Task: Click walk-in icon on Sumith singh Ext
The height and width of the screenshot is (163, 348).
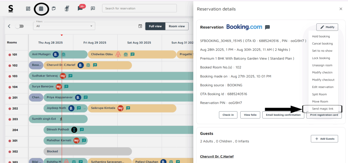Action: pos(61,119)
